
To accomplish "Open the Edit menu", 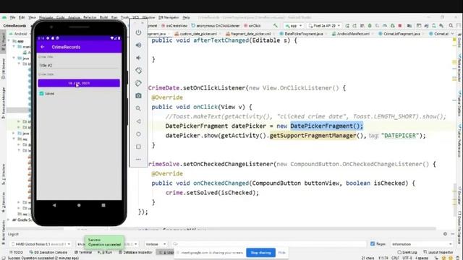I will (22, 17).
